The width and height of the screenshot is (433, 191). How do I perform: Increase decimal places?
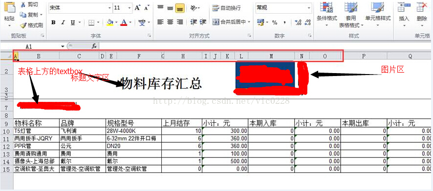tap(298, 22)
